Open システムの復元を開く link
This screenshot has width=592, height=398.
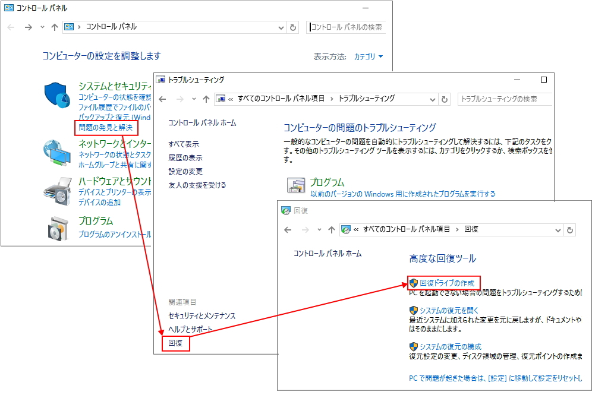tap(449, 311)
